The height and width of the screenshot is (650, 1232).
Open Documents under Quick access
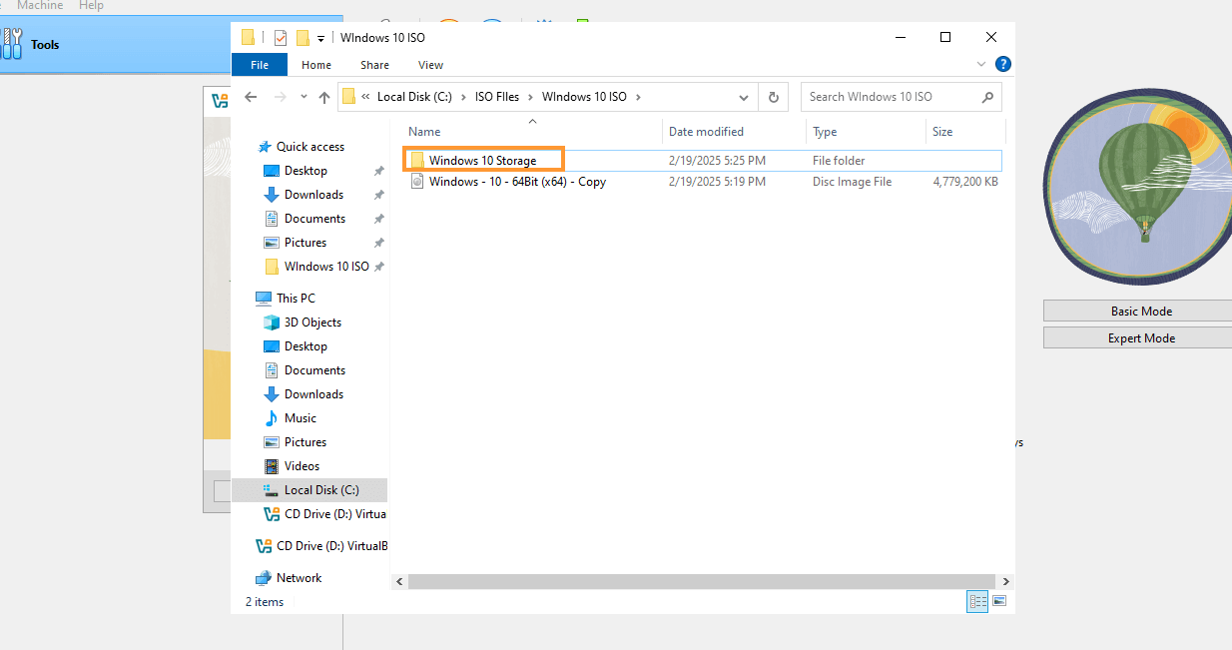click(314, 219)
